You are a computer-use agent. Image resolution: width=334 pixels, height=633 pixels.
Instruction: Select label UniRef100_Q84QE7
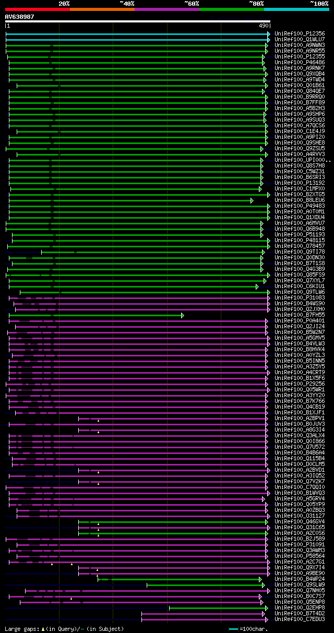(x=300, y=91)
